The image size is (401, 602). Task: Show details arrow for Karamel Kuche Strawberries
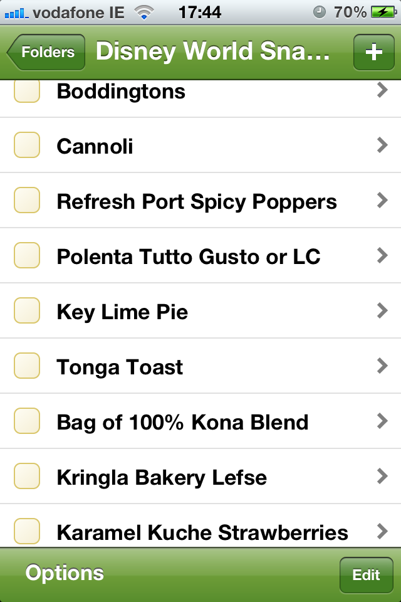pos(382,532)
